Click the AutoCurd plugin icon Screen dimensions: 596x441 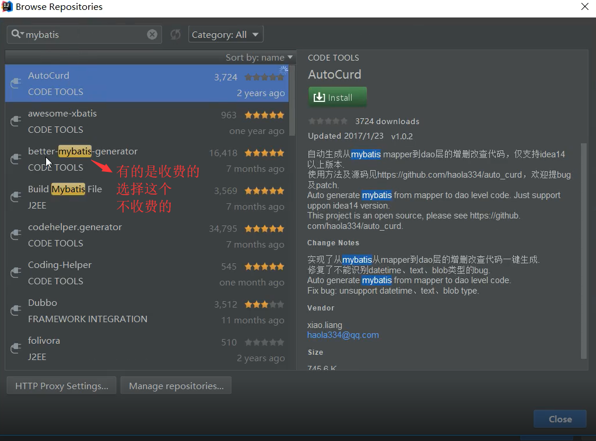point(16,83)
